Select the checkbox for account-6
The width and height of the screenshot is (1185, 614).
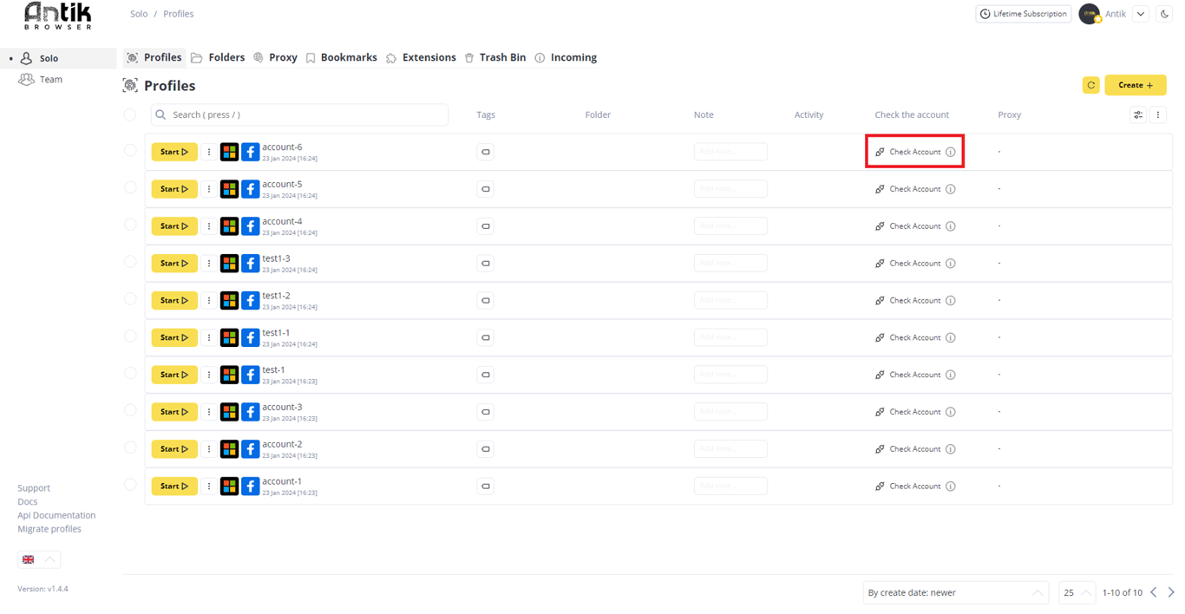130,151
